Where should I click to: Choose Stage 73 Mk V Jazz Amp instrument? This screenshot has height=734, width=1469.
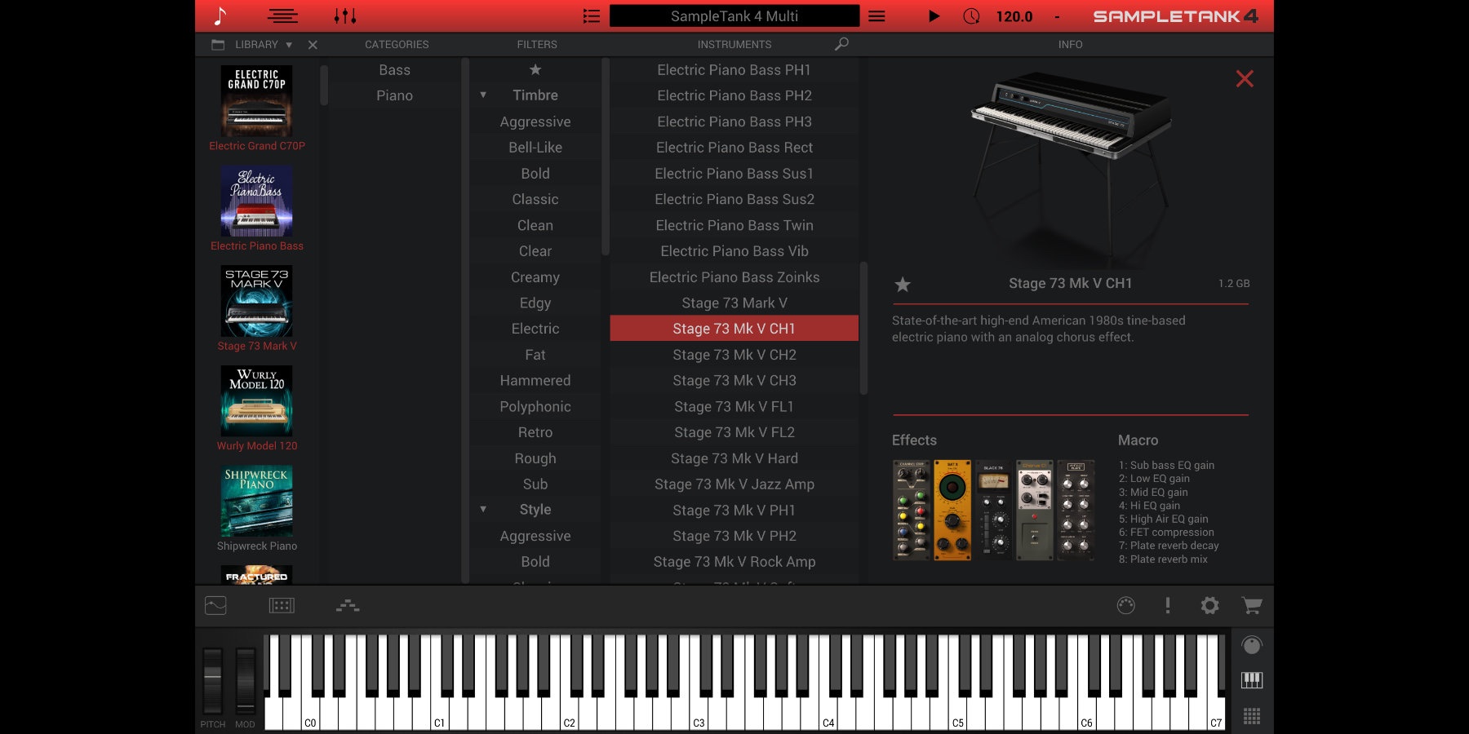(x=734, y=484)
